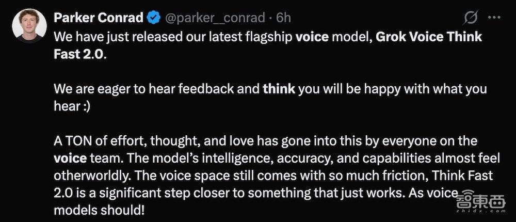This screenshot has width=516, height=222.
Task: Open Parker Conrad's profile avatar
Action: pos(29,26)
